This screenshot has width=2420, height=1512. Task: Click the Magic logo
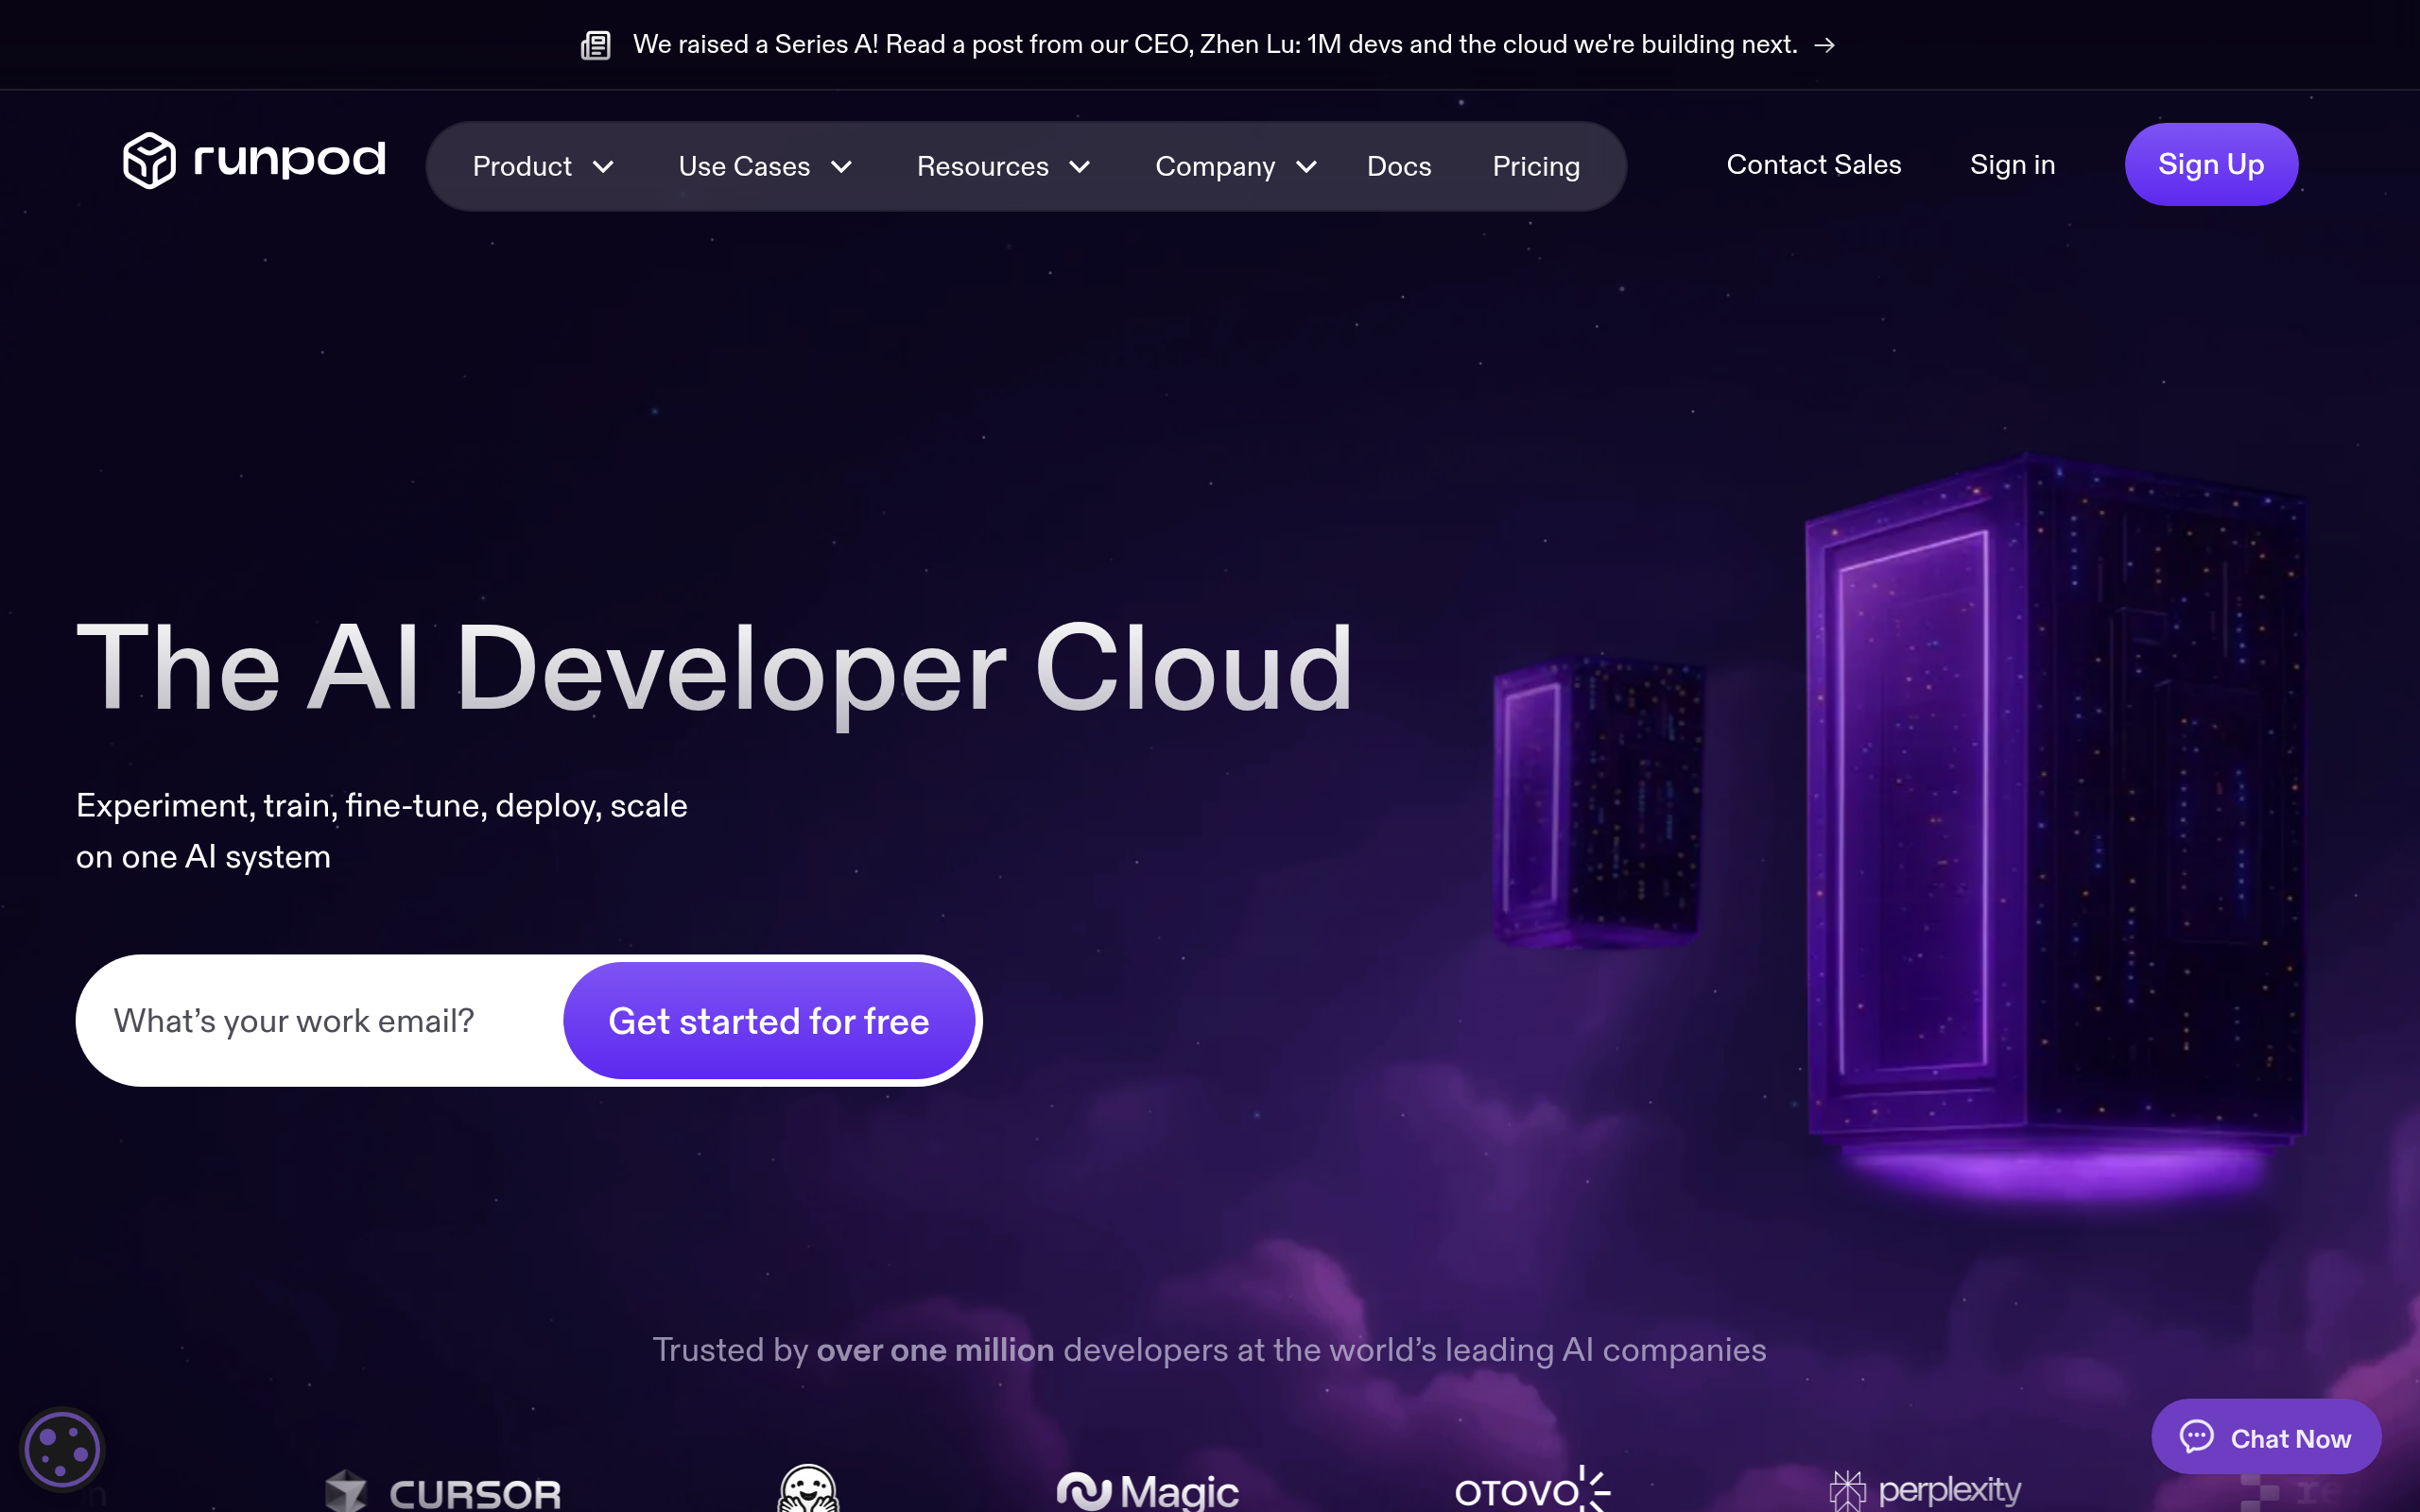[x=1147, y=1491]
